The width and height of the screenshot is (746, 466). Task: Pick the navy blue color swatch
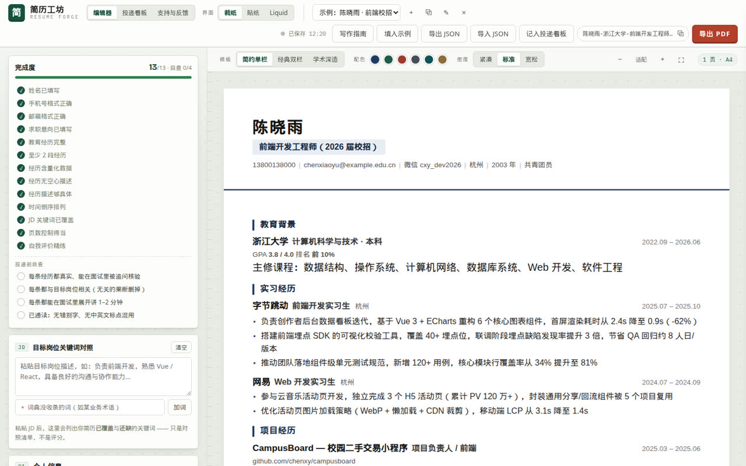[x=375, y=59]
